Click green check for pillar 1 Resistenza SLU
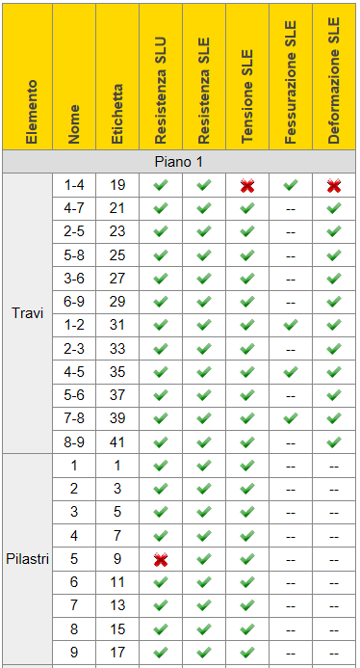This screenshot has width=360, height=668. (x=161, y=466)
